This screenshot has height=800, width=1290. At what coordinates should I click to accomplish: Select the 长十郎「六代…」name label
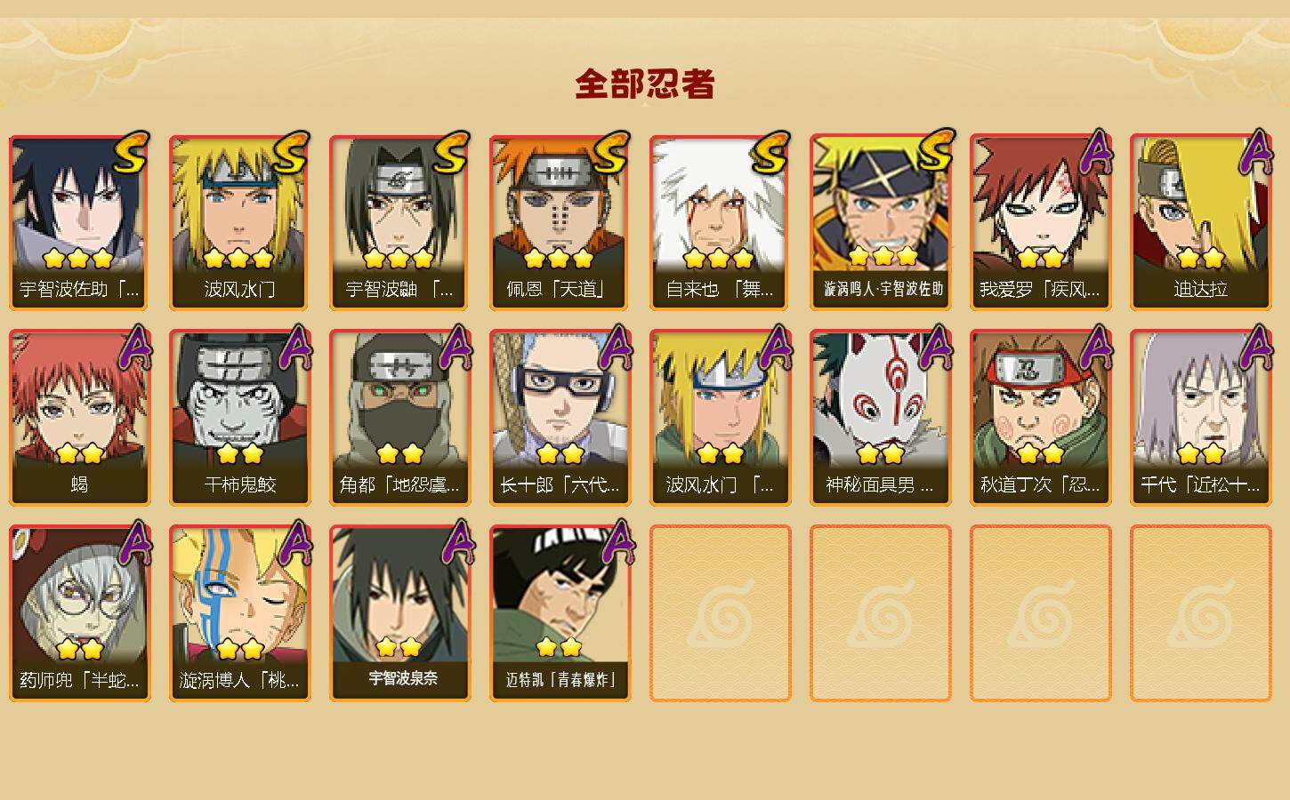point(560,485)
